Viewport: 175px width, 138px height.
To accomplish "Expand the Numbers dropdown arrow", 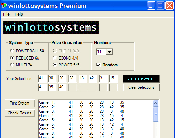I will tap(109, 52).
